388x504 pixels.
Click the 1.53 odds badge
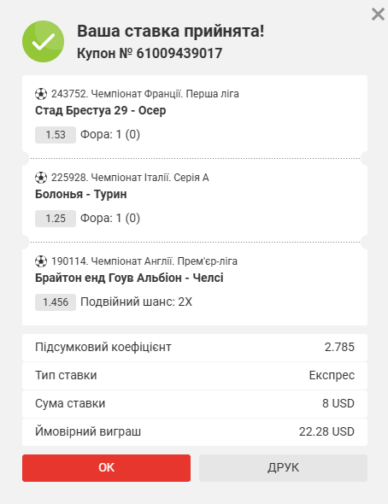click(x=56, y=135)
